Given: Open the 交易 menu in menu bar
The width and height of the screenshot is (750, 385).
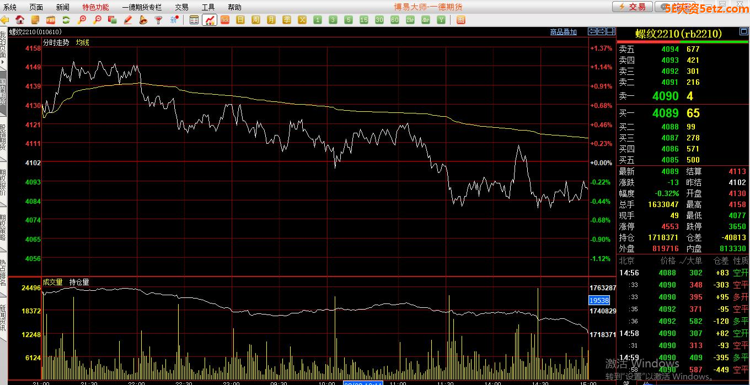Looking at the screenshot, I should 182,7.
